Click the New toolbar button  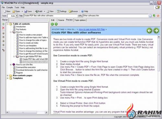click(7, 11)
